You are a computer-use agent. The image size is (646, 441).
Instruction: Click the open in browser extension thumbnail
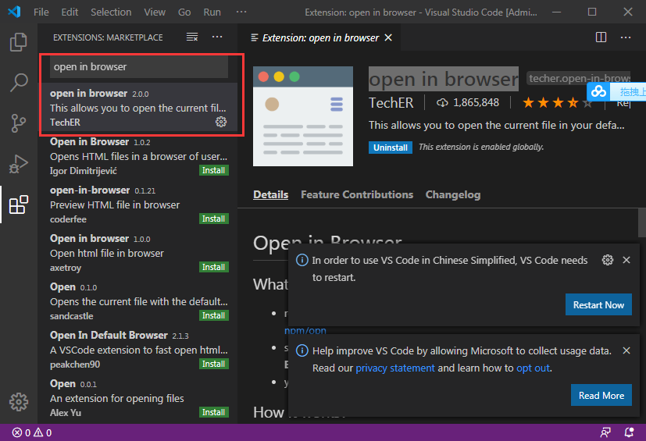(x=303, y=116)
